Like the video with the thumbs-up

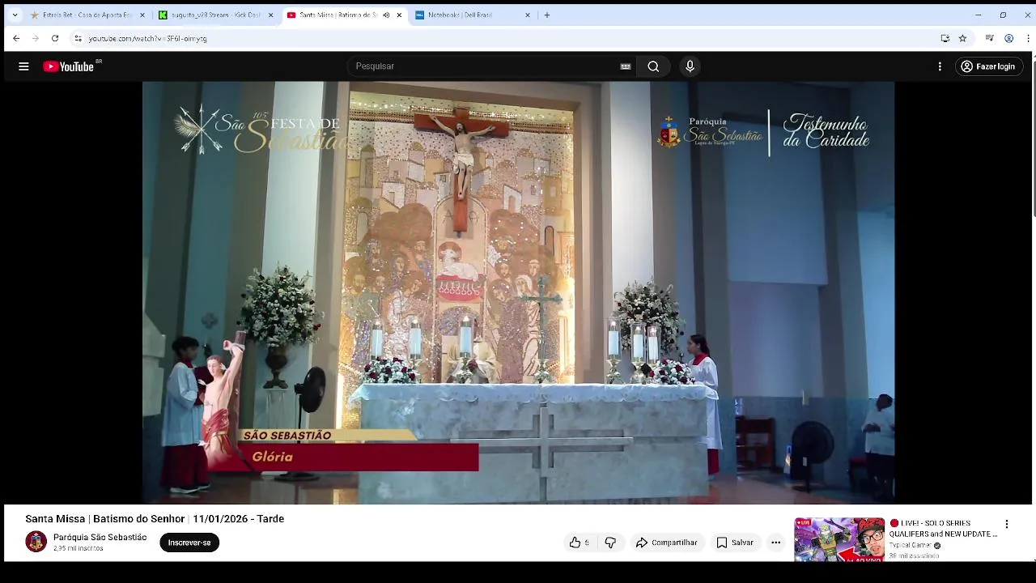(579, 543)
